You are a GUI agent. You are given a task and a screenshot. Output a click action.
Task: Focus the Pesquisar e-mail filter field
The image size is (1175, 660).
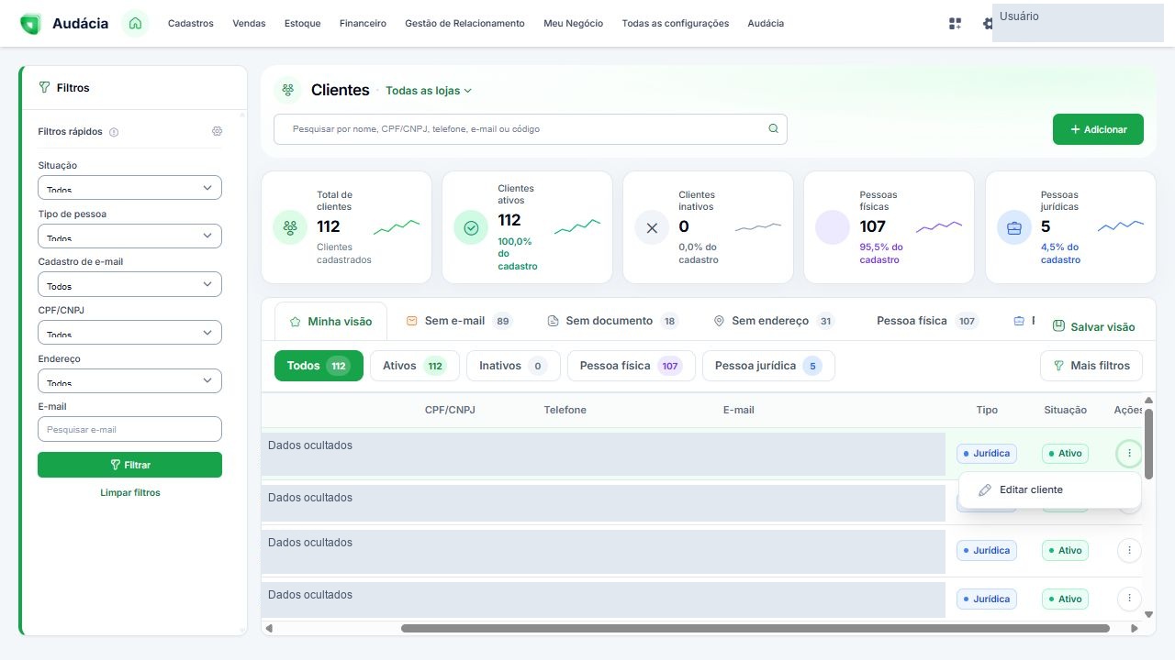[x=129, y=429]
